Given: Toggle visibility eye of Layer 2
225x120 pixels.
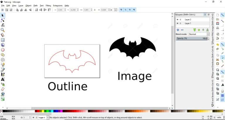Looking at the screenshot, I should (x=178, y=20).
